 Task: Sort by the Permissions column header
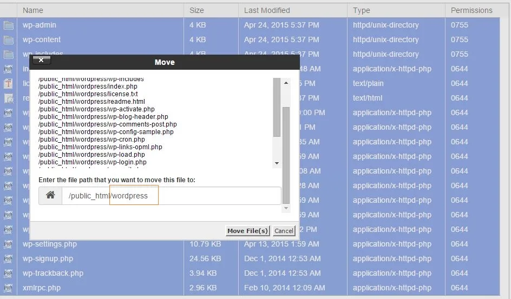point(471,10)
